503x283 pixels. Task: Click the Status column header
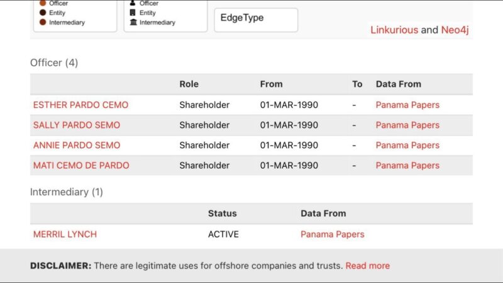click(x=223, y=213)
